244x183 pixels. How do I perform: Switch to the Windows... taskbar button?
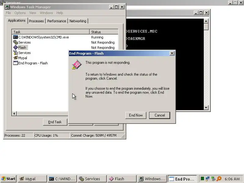[x=152, y=179]
